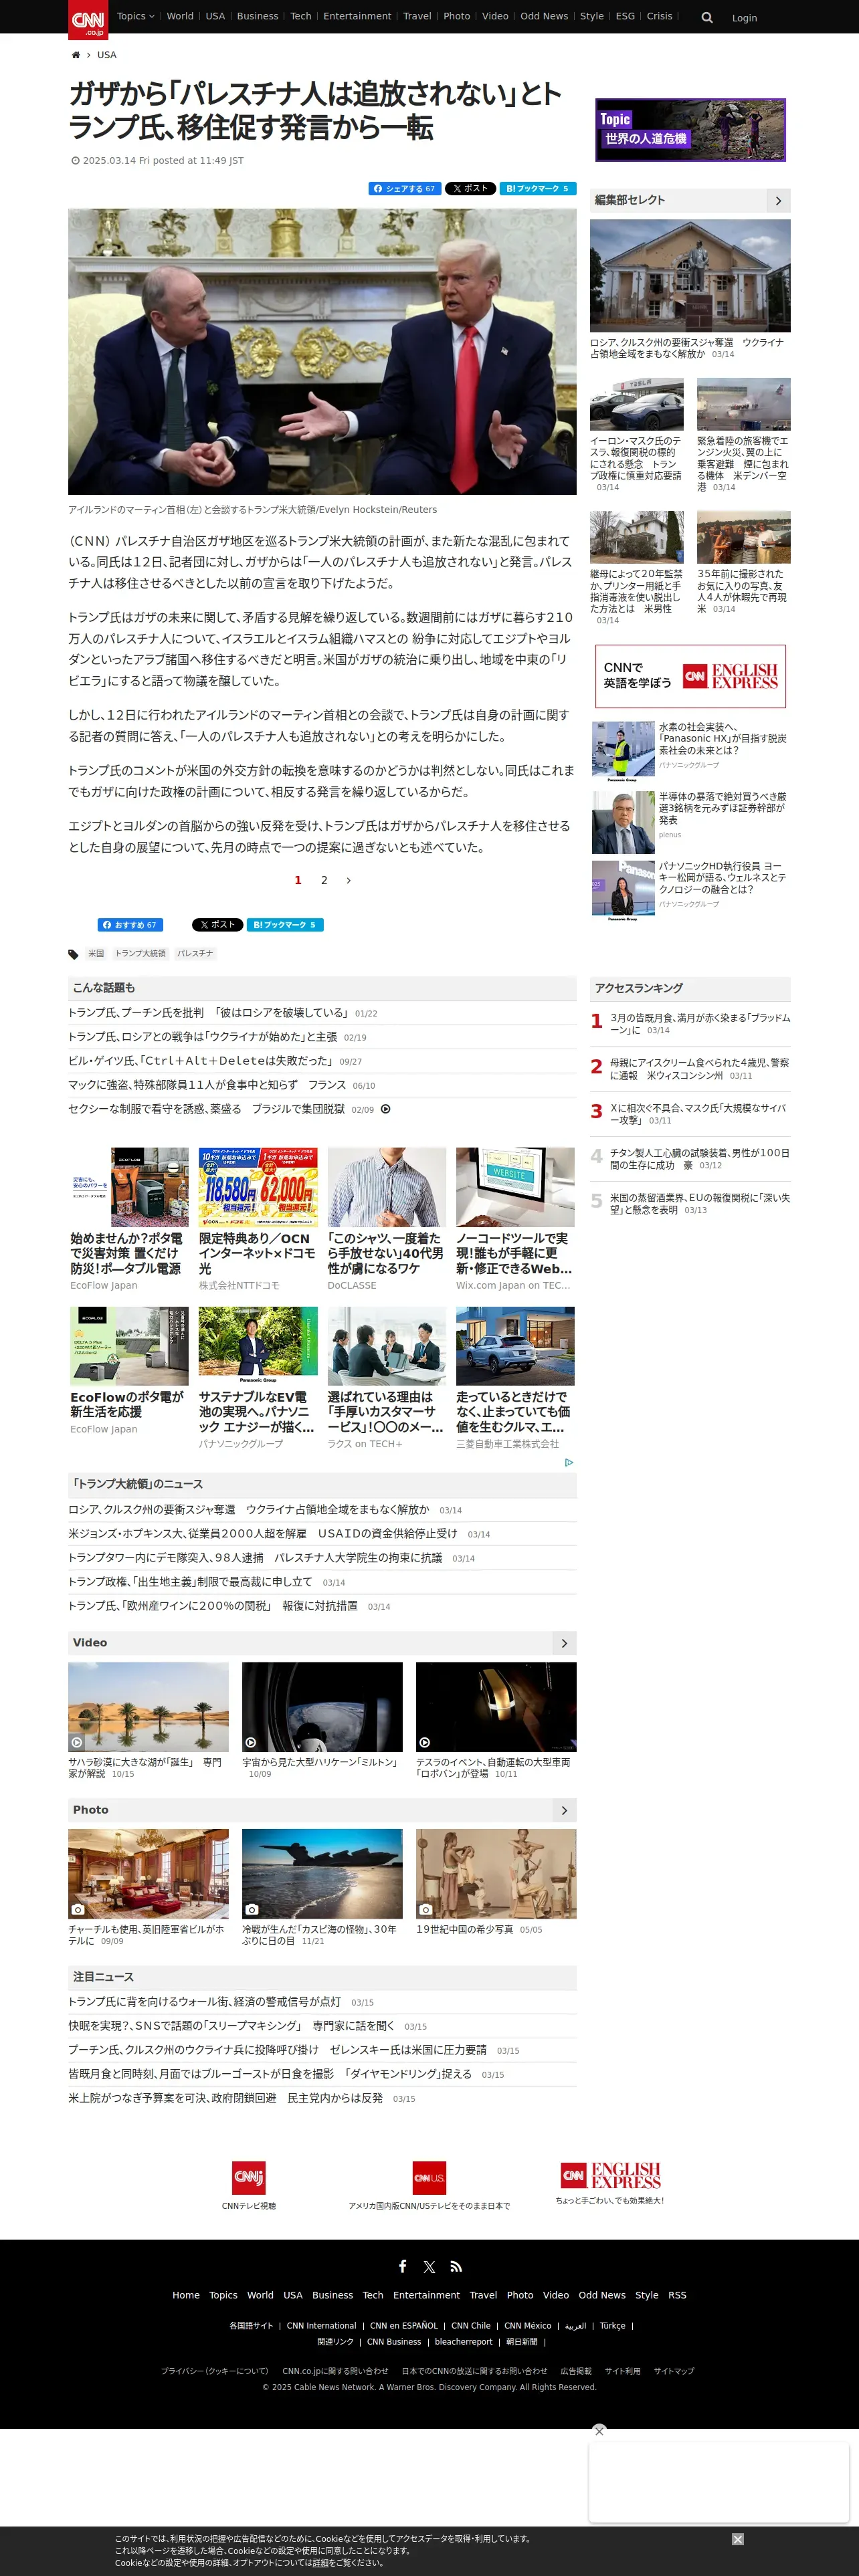The width and height of the screenshot is (859, 2576).
Task: Click bottom CNN English Express logo
Action: point(610,2175)
